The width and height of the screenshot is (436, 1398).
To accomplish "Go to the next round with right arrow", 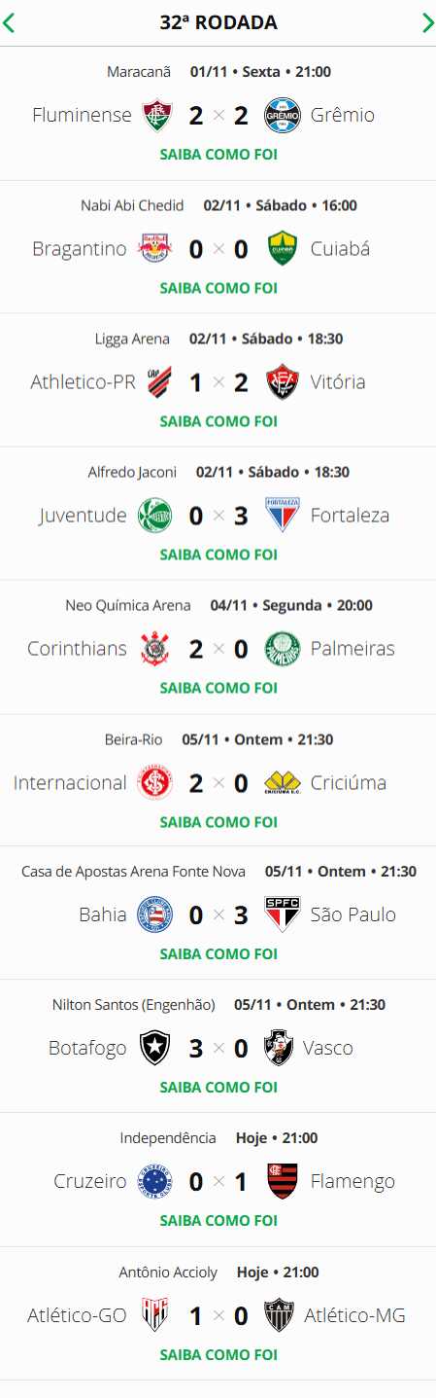I will pyautogui.click(x=427, y=22).
